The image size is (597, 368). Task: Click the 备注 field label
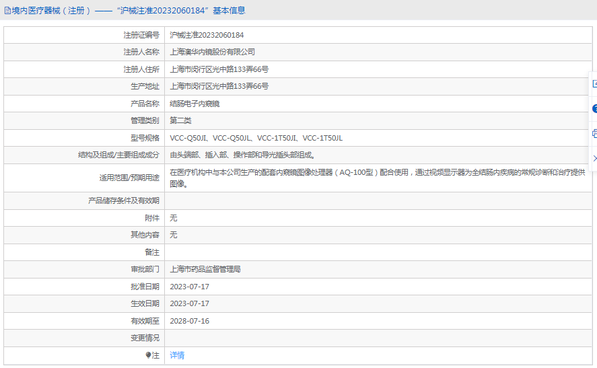click(152, 252)
